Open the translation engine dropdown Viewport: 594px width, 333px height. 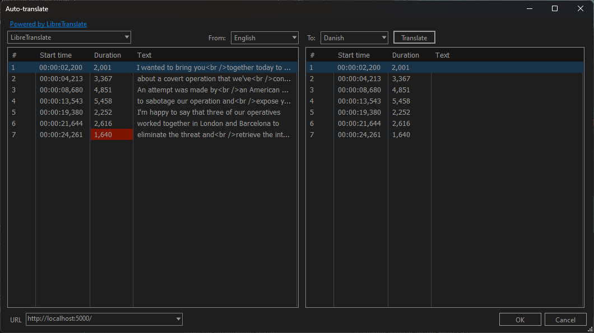[x=68, y=37]
